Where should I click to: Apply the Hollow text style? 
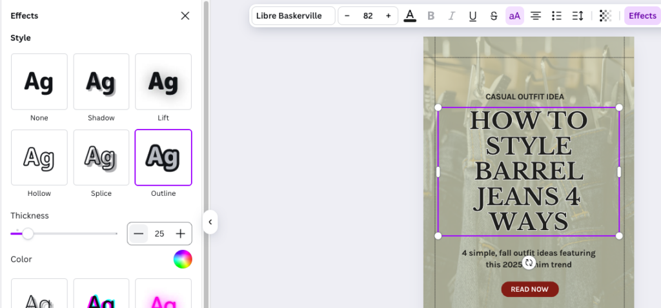pyautogui.click(x=39, y=157)
